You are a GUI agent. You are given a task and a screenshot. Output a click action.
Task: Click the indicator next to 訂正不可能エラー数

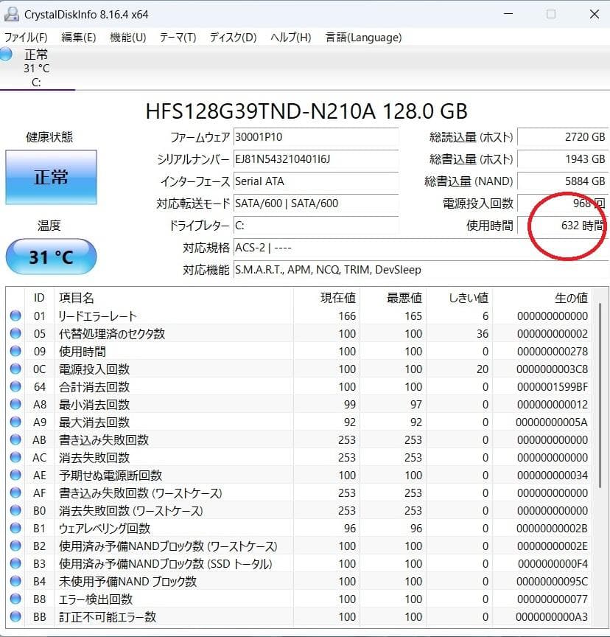click(16, 617)
